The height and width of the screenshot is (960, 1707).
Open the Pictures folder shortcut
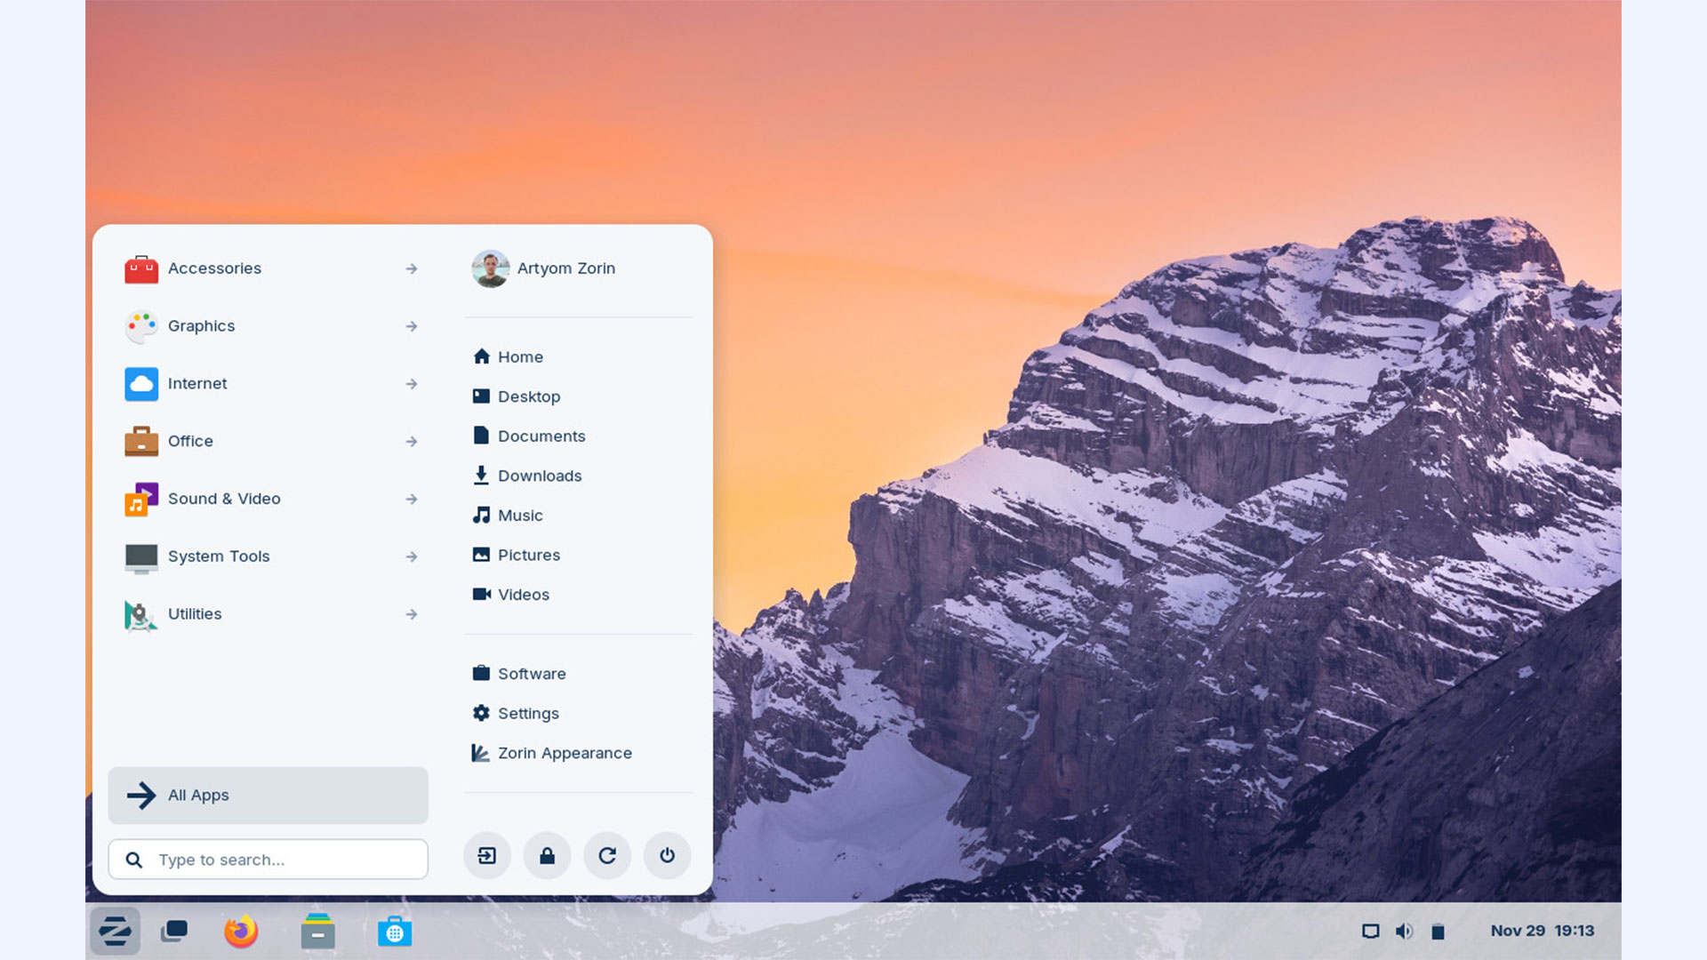578,555
